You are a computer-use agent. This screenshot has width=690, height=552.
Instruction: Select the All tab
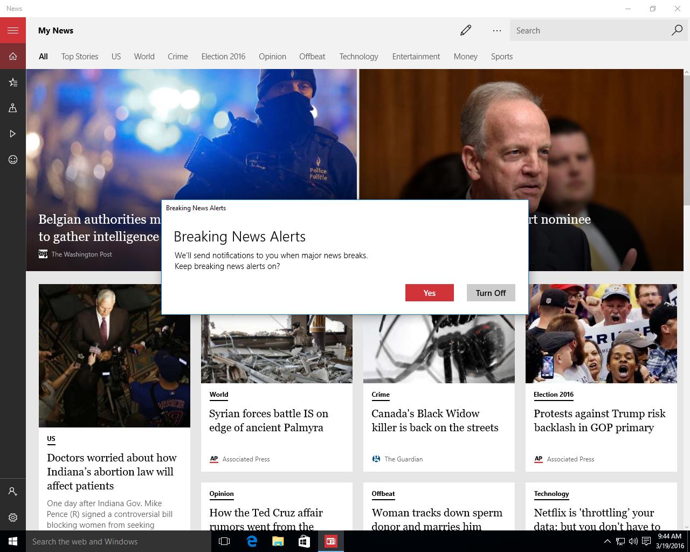[43, 56]
